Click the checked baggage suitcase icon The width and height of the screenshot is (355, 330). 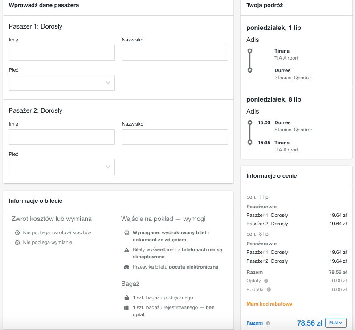coord(126,308)
